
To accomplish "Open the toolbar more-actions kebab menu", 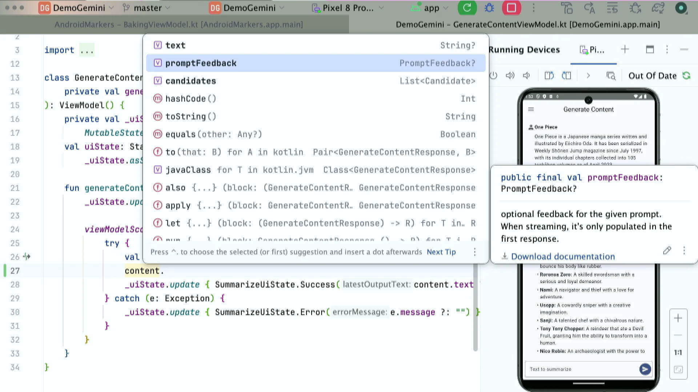I will point(534,8).
